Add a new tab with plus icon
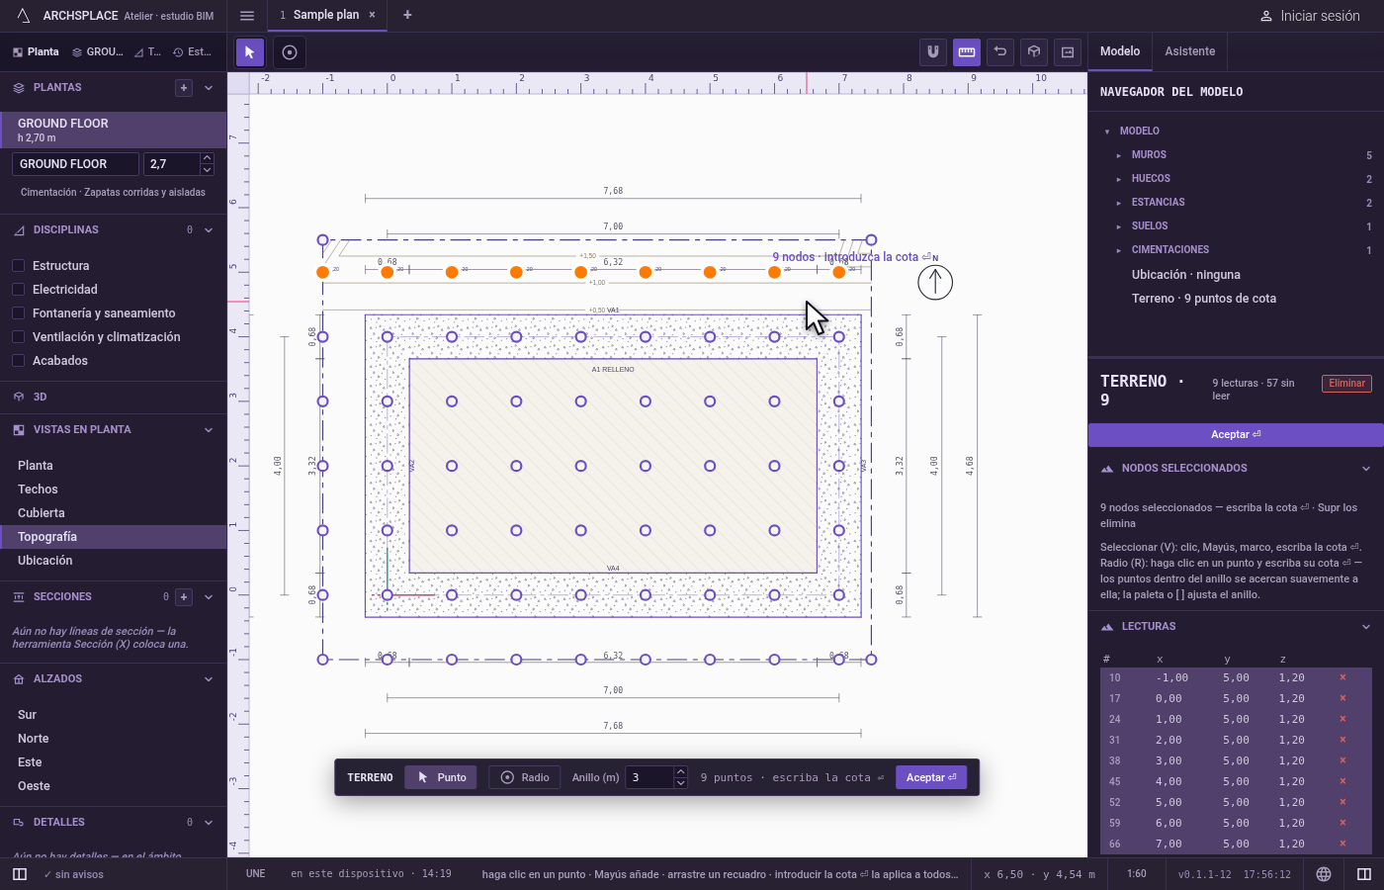1384x890 pixels. 407,15
